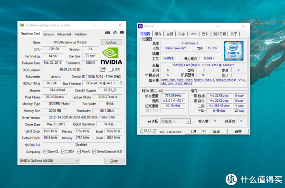The width and height of the screenshot is (285, 188).
Task: Click the Release Date Feb 20, 2019 value
Action: click(53, 63)
